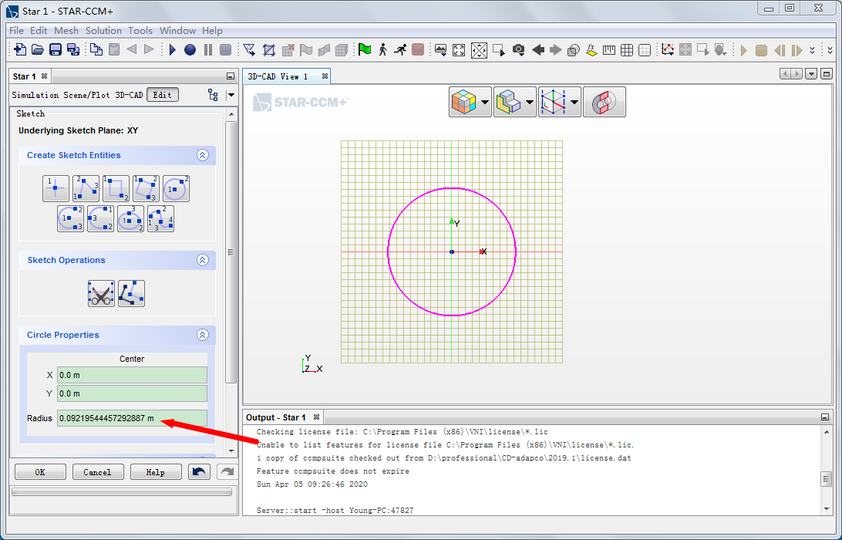Click the four-arrows fit-to-view icon
This screenshot has height=540, width=842.
click(459, 50)
